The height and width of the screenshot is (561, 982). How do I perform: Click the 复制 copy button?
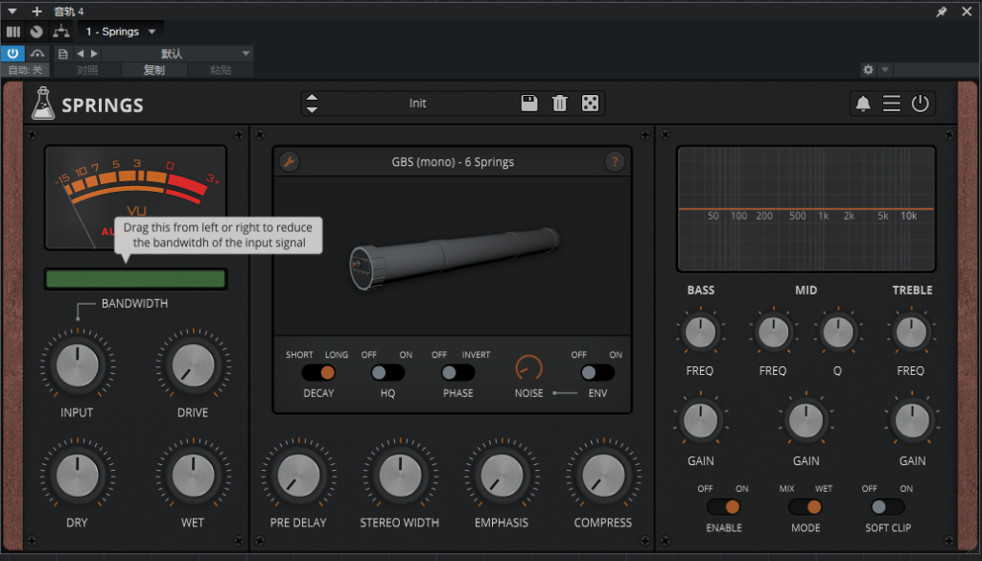pos(154,70)
